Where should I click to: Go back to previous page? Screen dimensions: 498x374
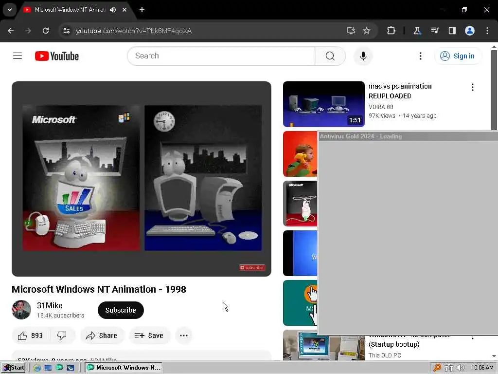tap(11, 31)
